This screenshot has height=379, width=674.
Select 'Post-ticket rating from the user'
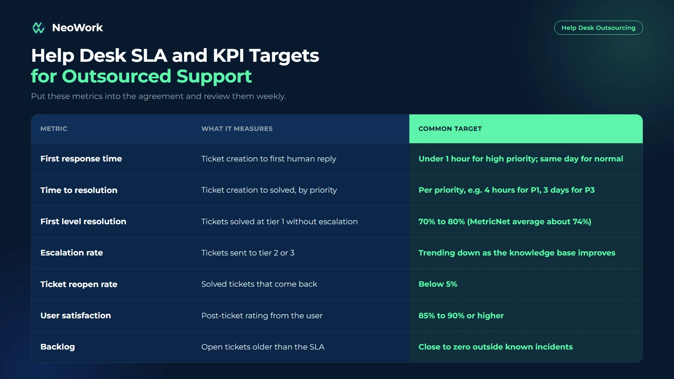[x=262, y=315]
